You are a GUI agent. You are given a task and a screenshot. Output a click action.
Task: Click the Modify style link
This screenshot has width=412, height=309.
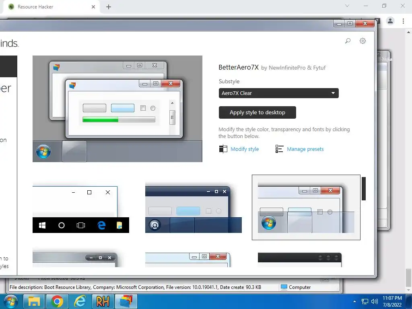pos(245,149)
